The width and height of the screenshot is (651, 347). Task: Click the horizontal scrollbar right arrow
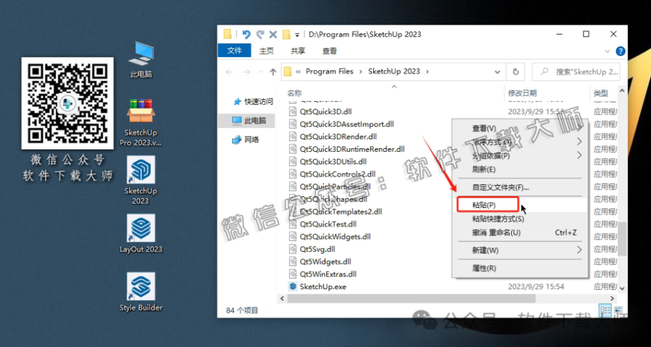coord(612,298)
